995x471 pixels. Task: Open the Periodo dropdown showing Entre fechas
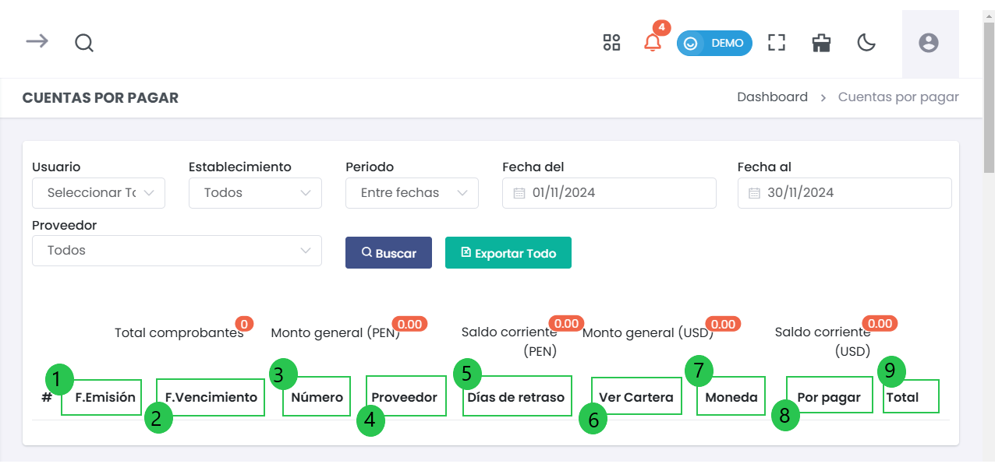pos(412,192)
